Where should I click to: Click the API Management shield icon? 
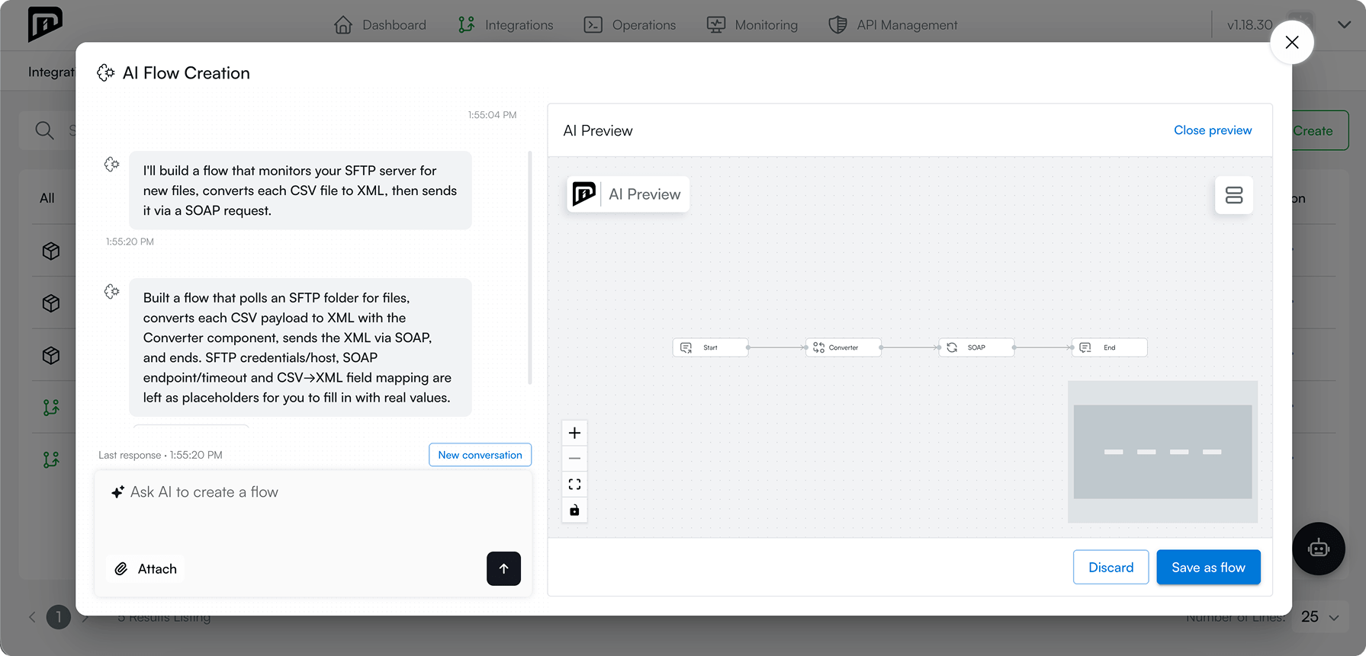(837, 25)
